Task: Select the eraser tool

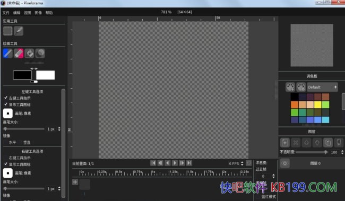Action: tap(19, 53)
